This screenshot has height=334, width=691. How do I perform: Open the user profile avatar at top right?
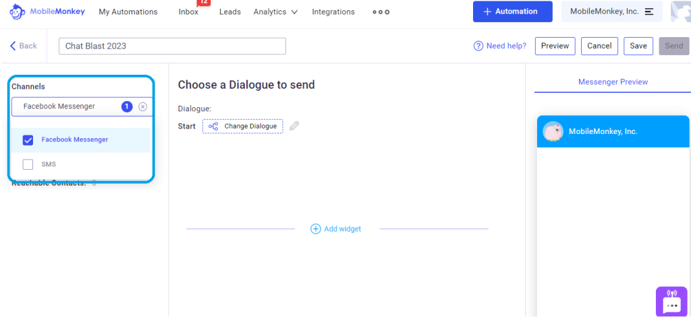coord(680,11)
